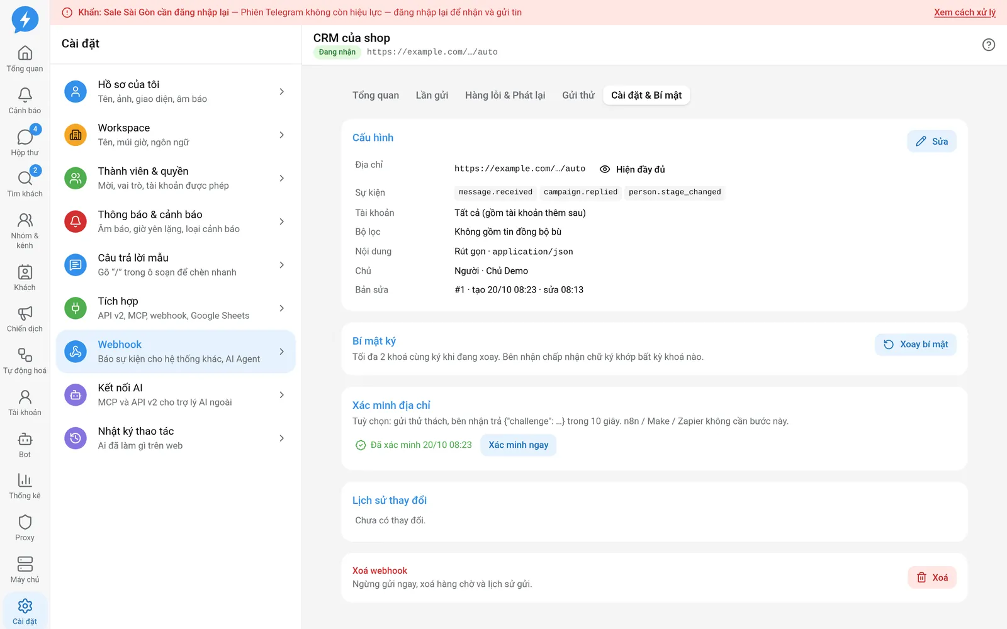Open Tìm khách search icon
The height and width of the screenshot is (629, 1007).
point(25,184)
